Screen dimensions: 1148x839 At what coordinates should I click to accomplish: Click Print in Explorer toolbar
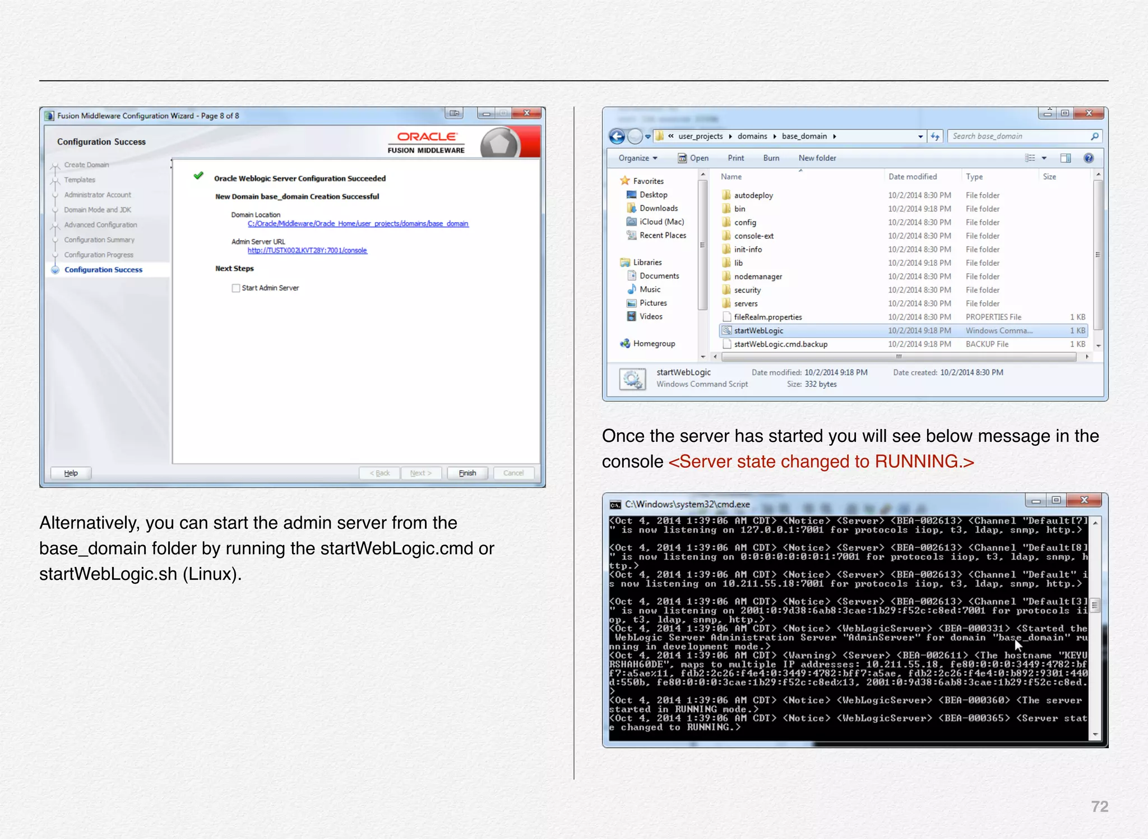tap(736, 158)
